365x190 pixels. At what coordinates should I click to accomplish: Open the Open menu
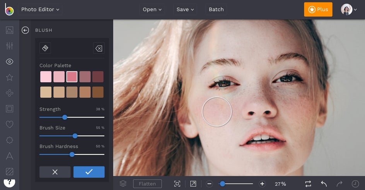(x=152, y=10)
